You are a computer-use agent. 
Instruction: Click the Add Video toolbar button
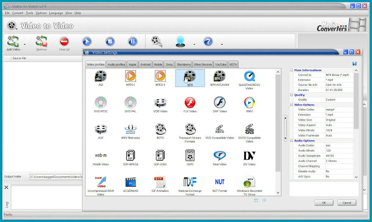(13, 43)
